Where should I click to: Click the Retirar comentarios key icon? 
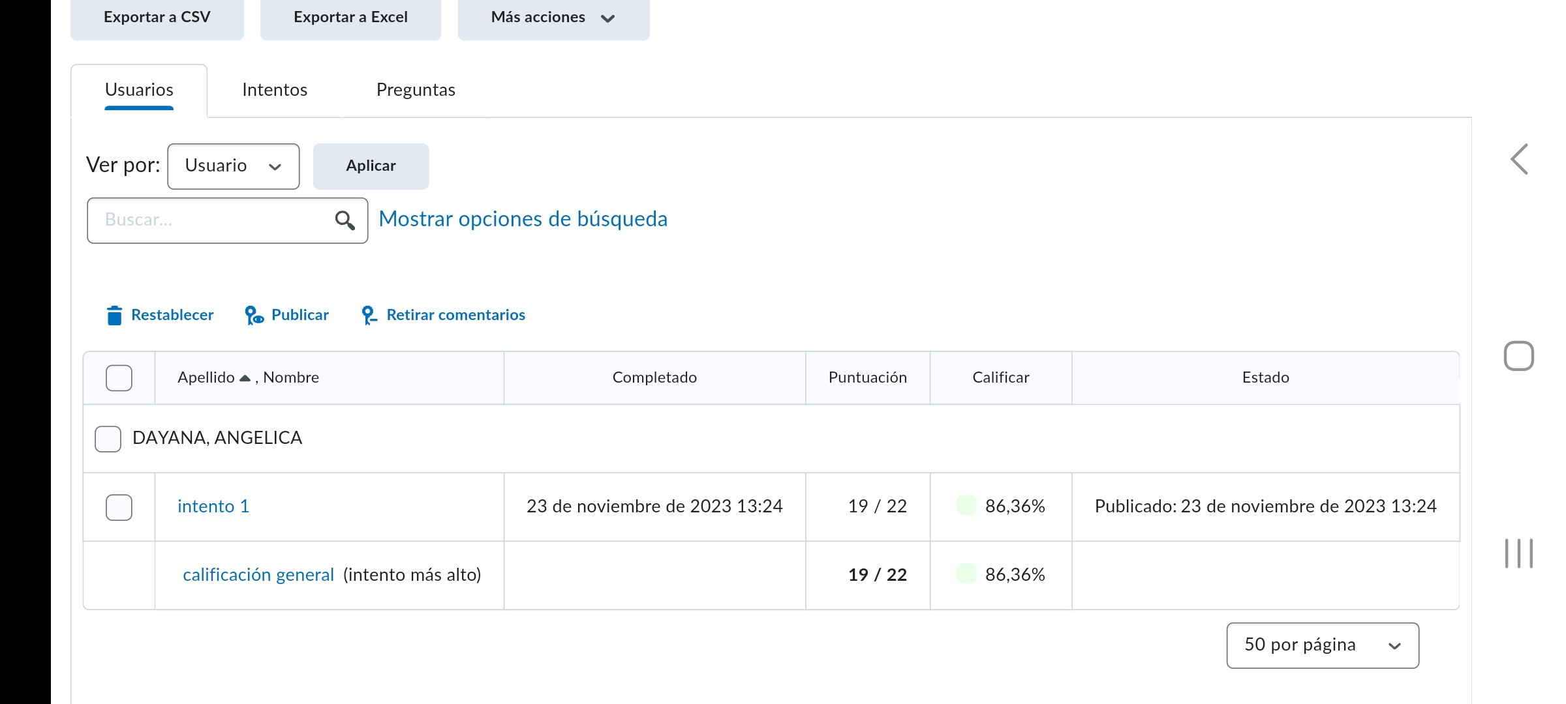369,315
